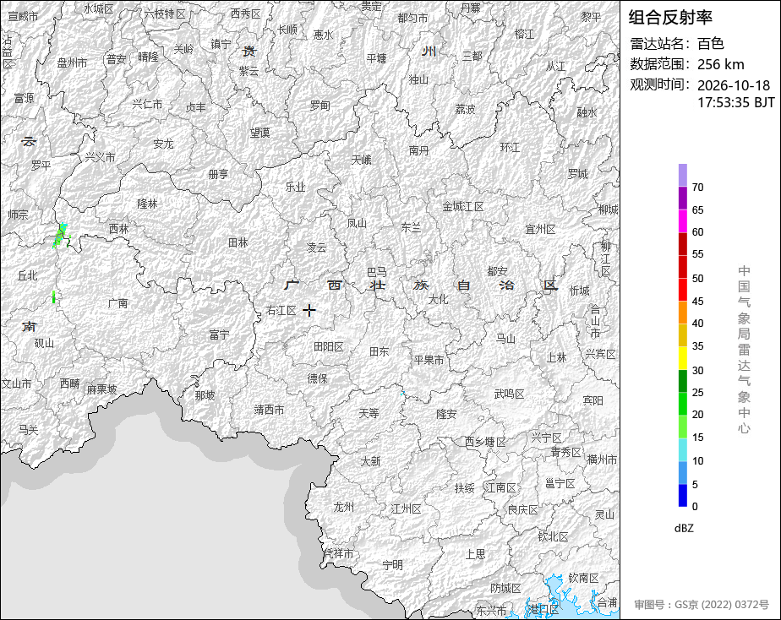Click the 凭祥市 border city label
The width and height of the screenshot is (781, 620).
click(338, 553)
